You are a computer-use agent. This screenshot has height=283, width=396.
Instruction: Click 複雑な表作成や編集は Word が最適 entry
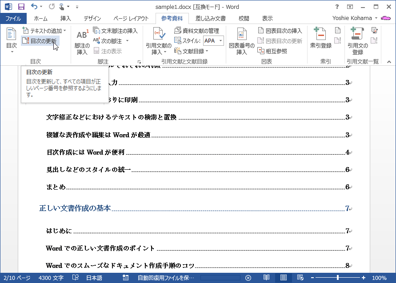(99, 135)
